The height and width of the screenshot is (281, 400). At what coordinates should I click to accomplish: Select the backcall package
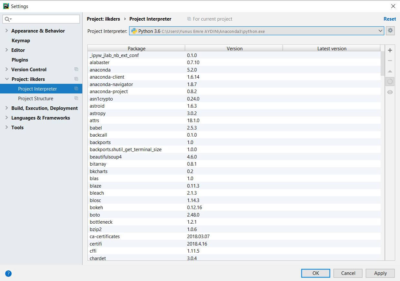[x=234, y=135]
